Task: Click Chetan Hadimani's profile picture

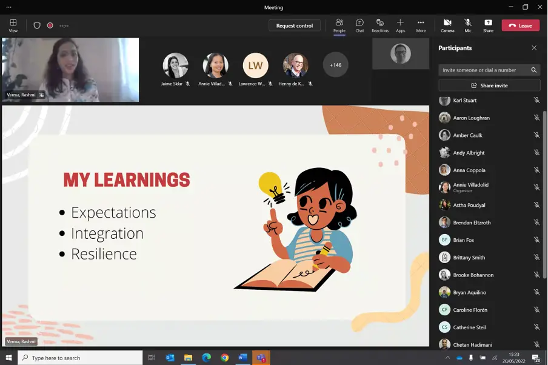Action: coord(444,344)
